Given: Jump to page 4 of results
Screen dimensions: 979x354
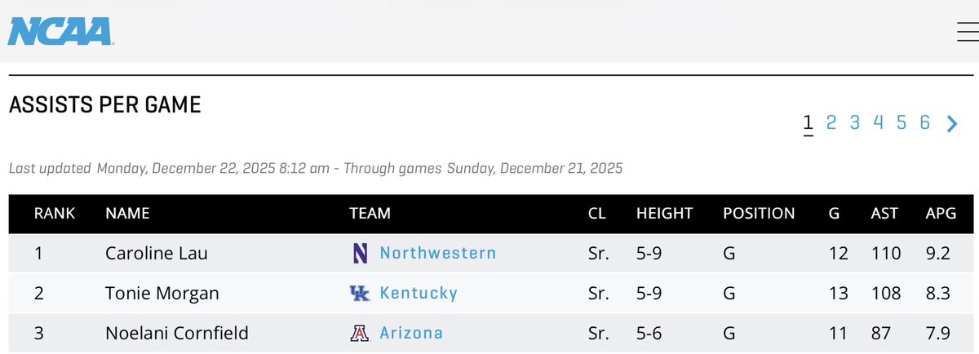Looking at the screenshot, I should click(x=879, y=122).
